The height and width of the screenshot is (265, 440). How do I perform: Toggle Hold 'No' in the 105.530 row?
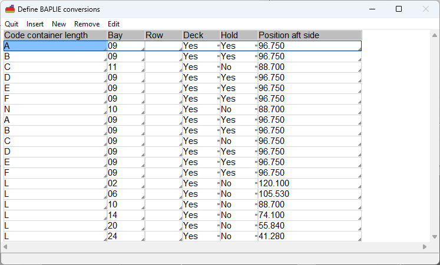click(x=239, y=194)
